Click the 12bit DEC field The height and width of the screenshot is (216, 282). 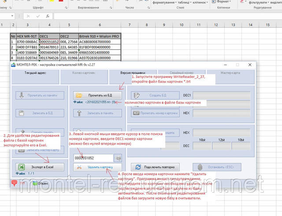tap(222, 146)
